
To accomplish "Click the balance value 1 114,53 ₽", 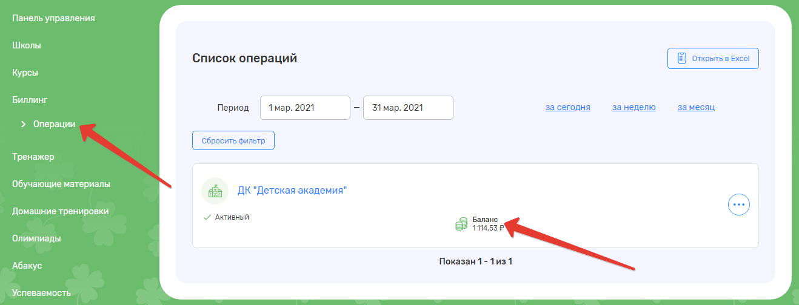I will click(x=489, y=228).
